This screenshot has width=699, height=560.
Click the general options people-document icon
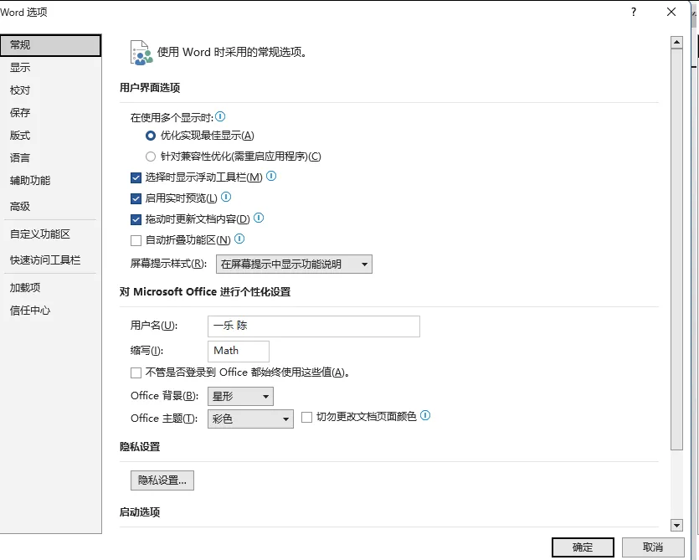(x=141, y=53)
